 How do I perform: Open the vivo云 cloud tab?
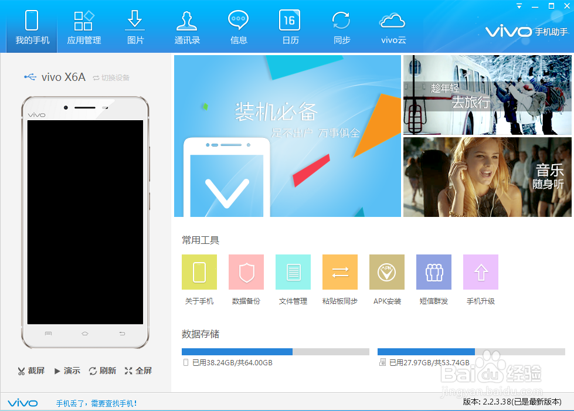coord(393,28)
